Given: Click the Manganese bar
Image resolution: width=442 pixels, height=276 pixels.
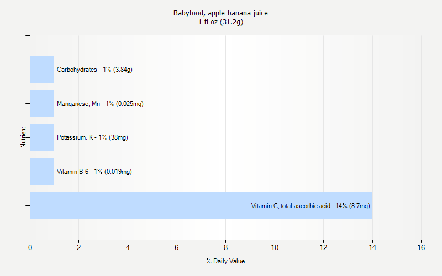Looking at the screenshot, I should 42,104.
